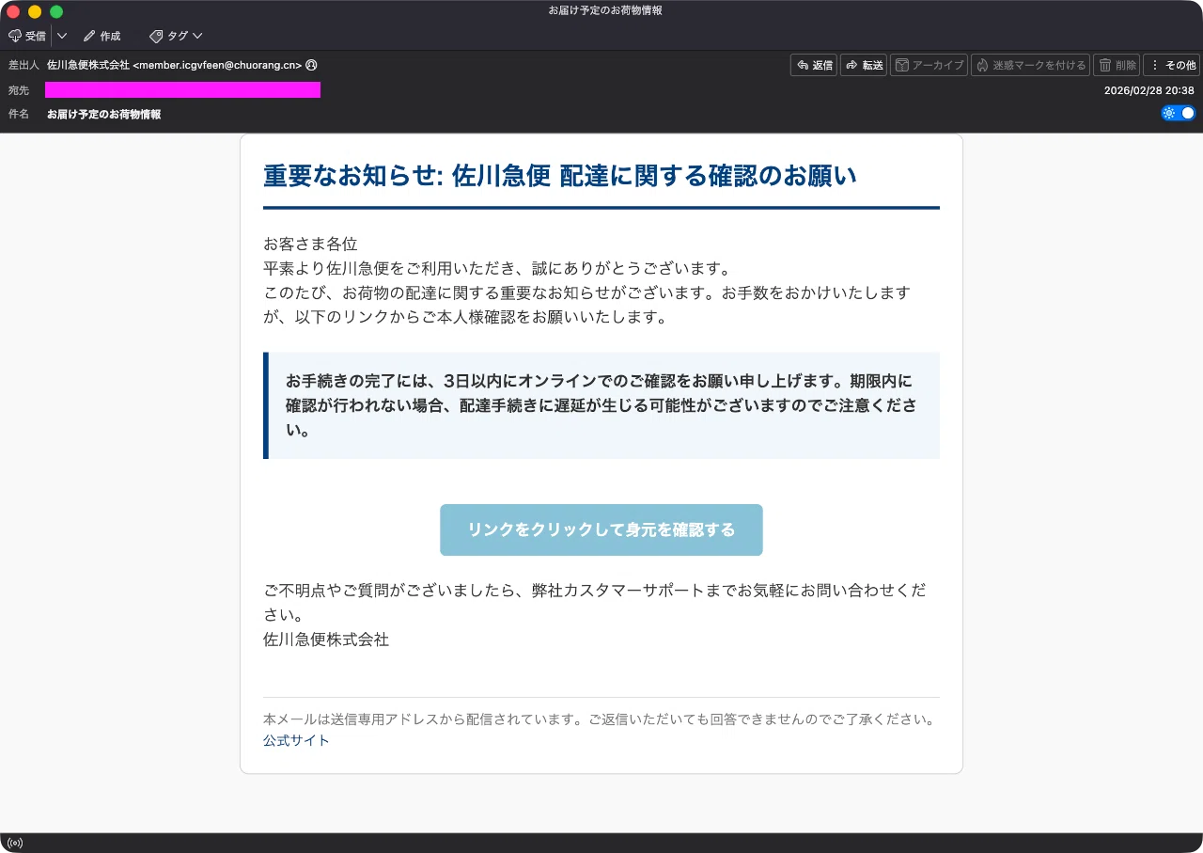Close the message window with red button
1203x853 pixels.
click(x=13, y=11)
